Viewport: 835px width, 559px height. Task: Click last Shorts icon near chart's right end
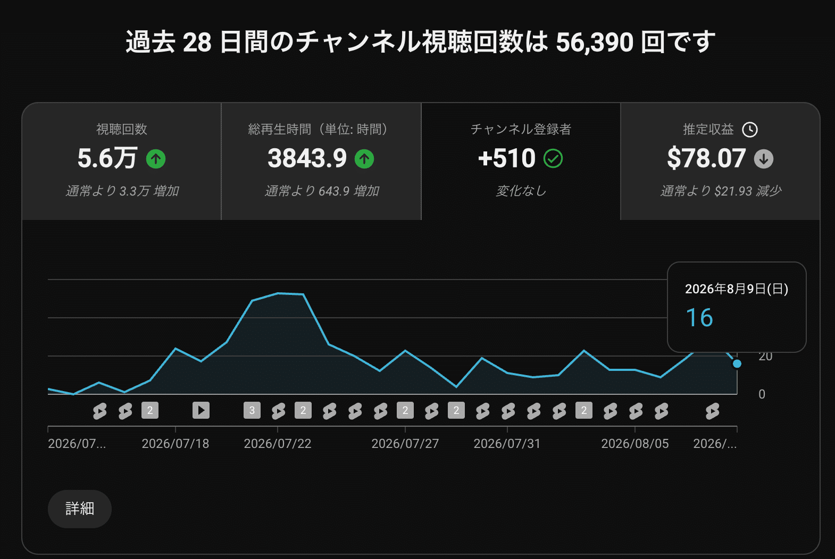tap(712, 411)
